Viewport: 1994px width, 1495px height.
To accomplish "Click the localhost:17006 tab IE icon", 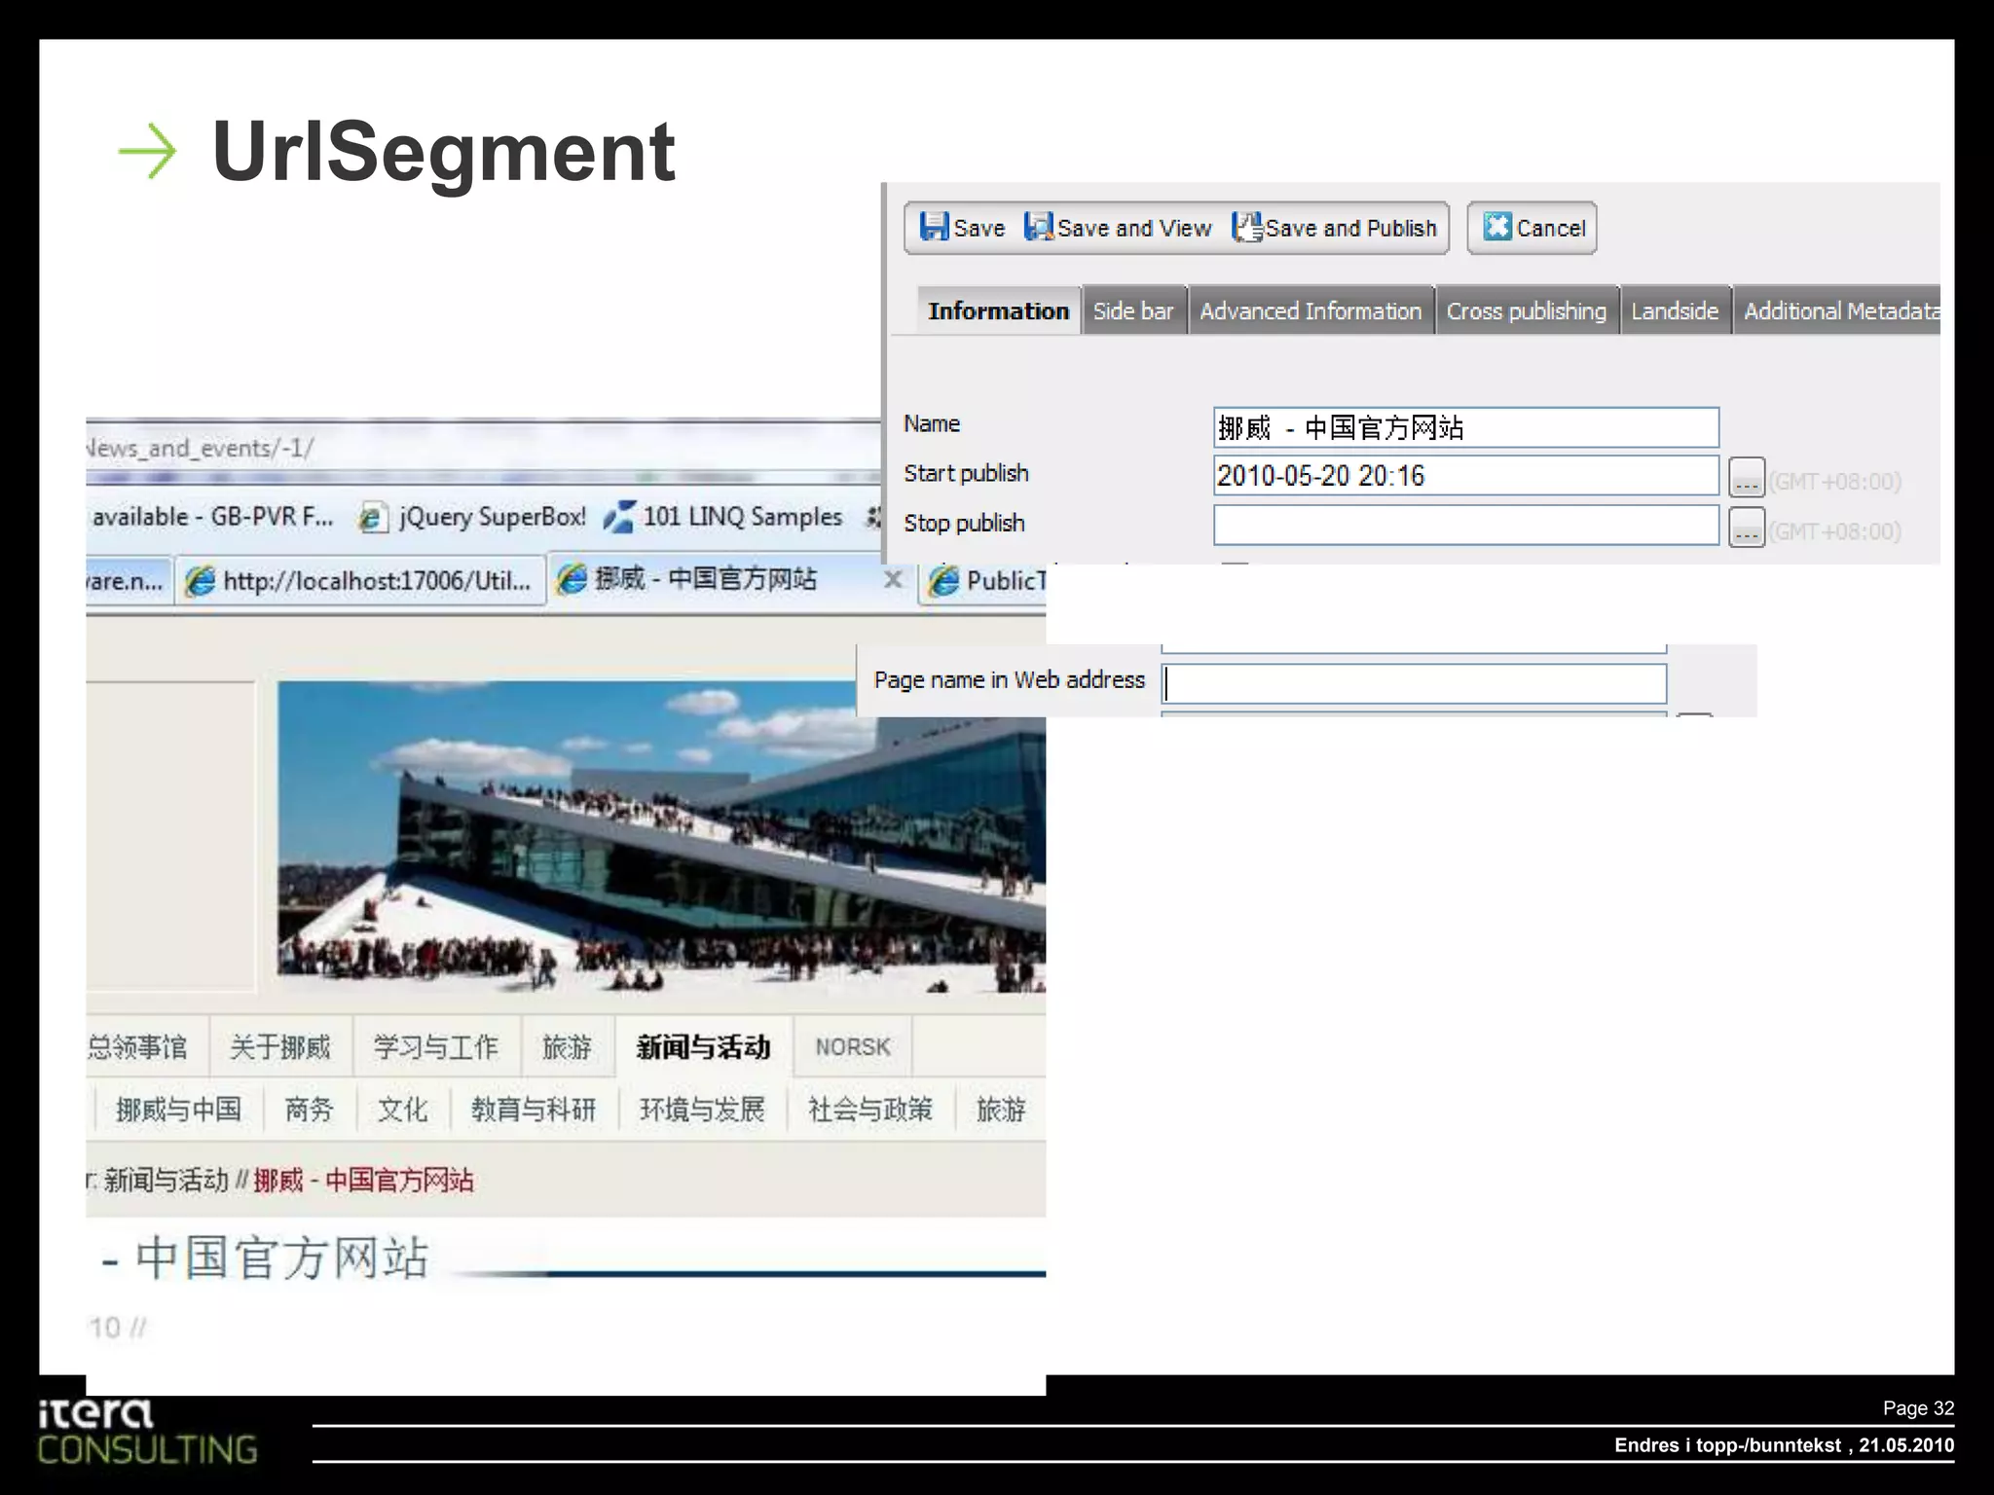I will coord(201,581).
